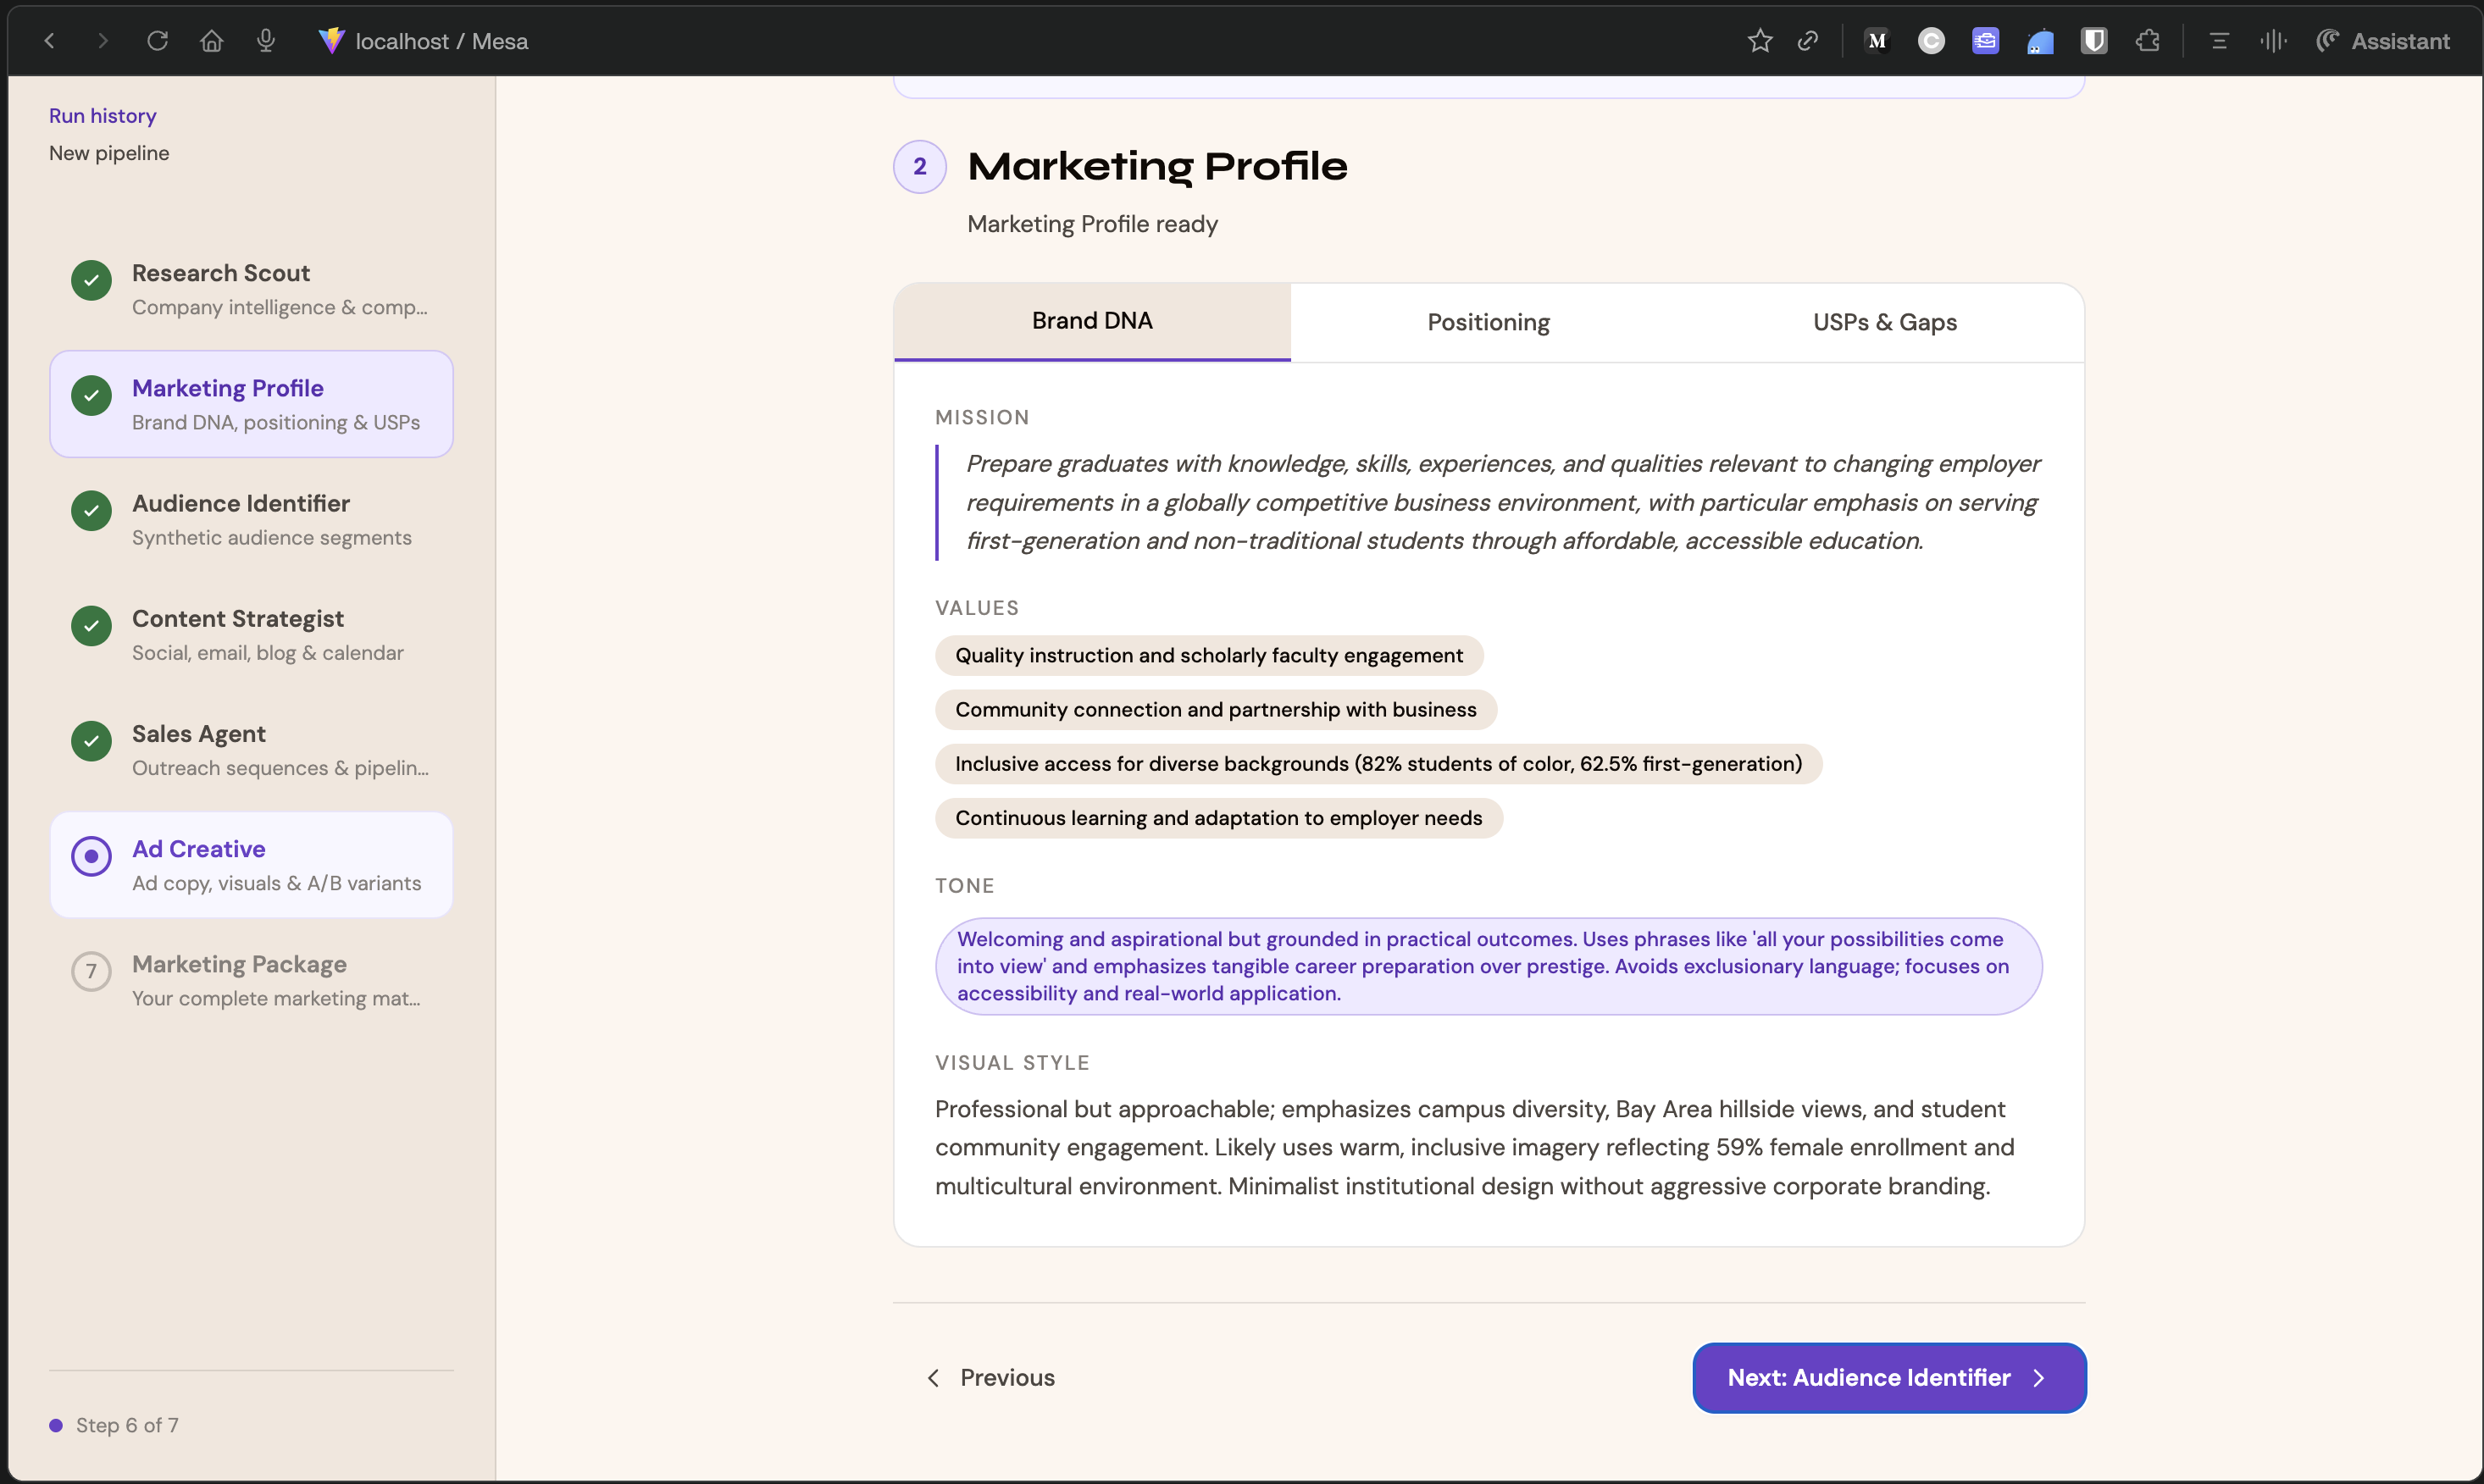Click New pipeline in sidebar

pos(109,153)
